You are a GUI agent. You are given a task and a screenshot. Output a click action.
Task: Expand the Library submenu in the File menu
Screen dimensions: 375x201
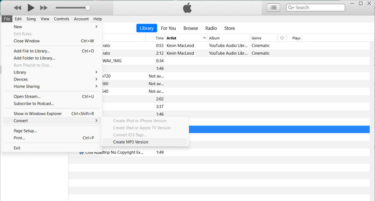[x=51, y=72]
